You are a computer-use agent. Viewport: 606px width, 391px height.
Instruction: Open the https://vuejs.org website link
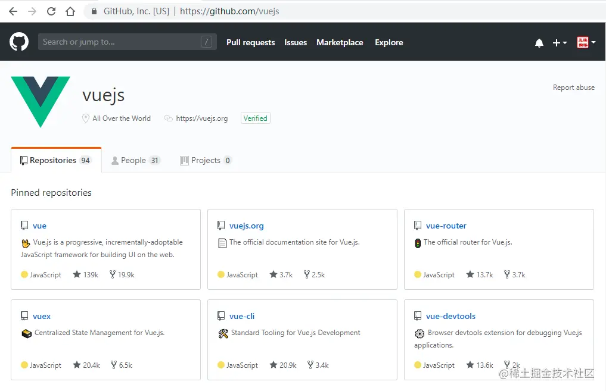[202, 118]
